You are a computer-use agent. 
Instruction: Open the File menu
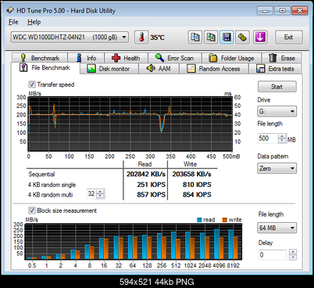pos(13,22)
